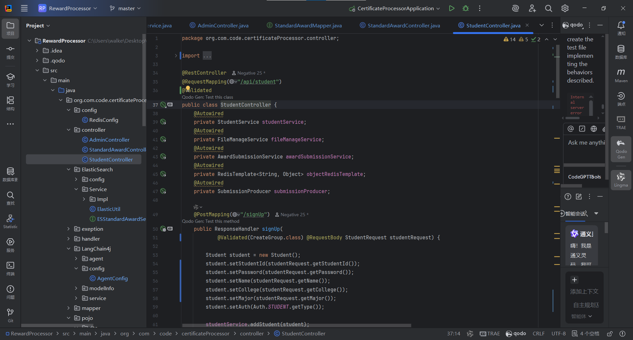633x340 pixels.
Task: Open the main hamburger menu
Action: click(x=24, y=8)
